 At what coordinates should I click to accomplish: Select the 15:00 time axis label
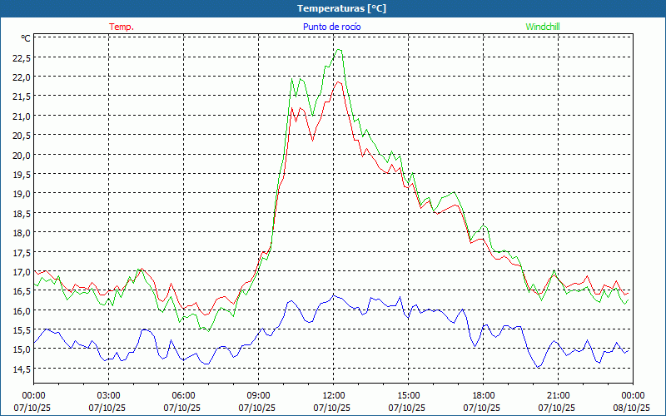click(408, 395)
